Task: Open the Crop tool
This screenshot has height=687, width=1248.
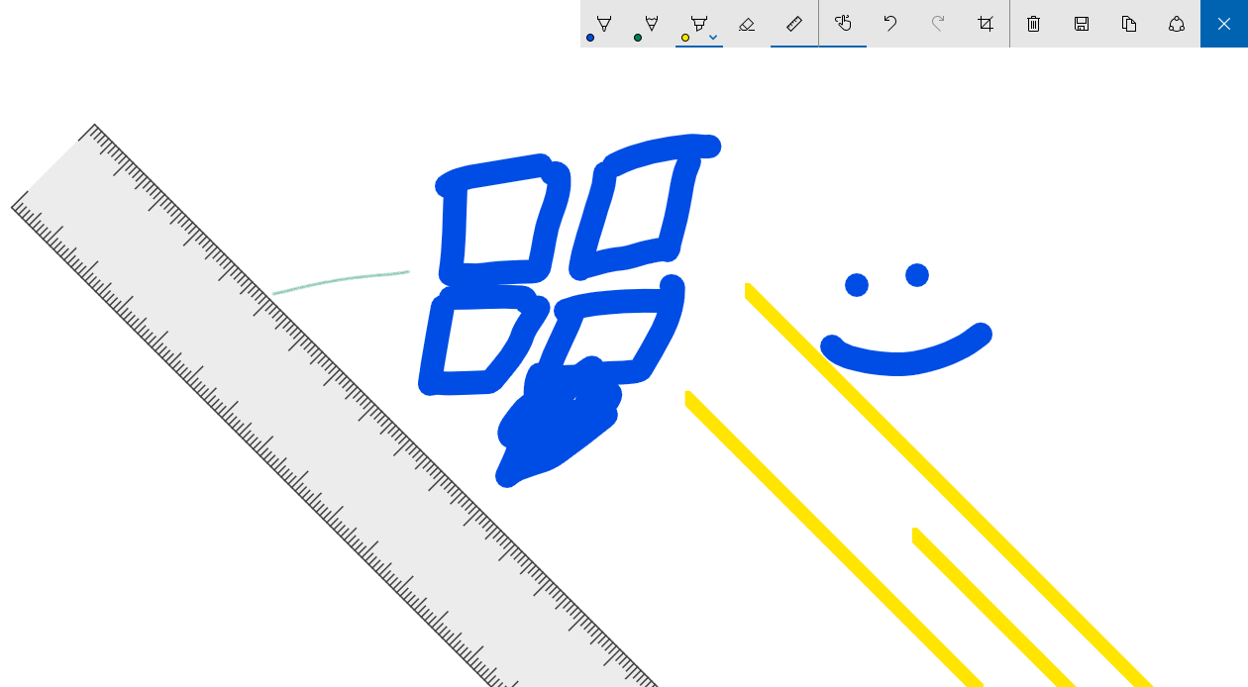Action: coord(986,24)
